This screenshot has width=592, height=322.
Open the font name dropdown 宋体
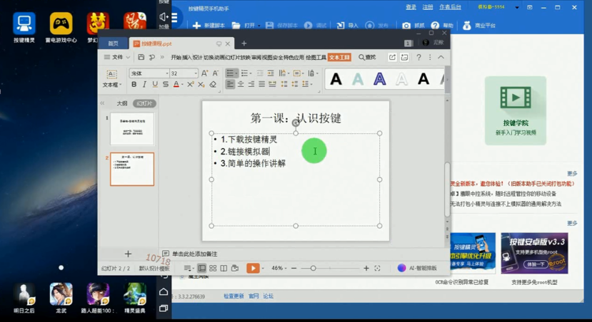click(x=149, y=73)
